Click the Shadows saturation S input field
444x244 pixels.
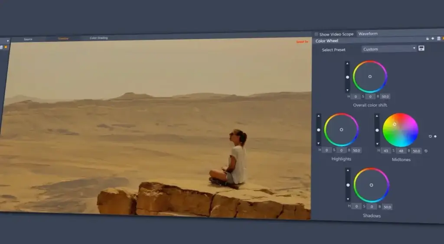click(x=371, y=207)
